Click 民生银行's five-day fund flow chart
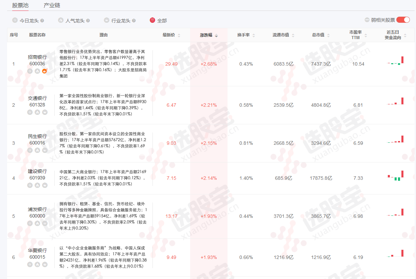Screen dimensions: 416x279 click(396, 139)
